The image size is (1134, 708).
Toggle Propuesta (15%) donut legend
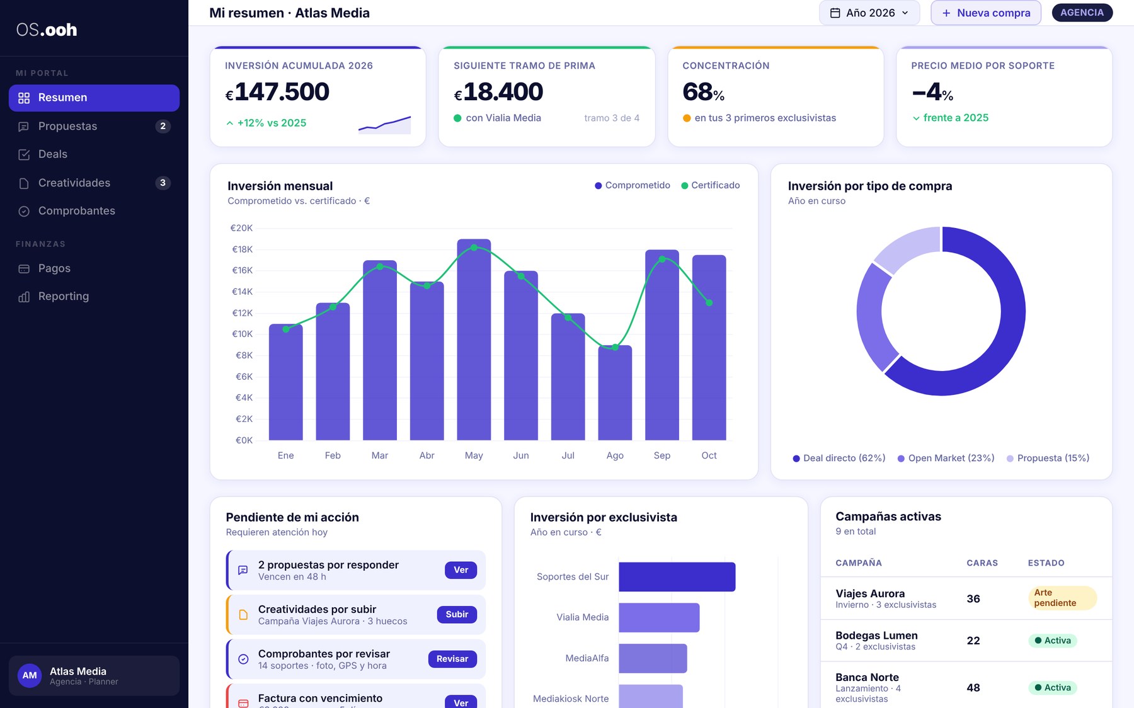(x=1048, y=458)
